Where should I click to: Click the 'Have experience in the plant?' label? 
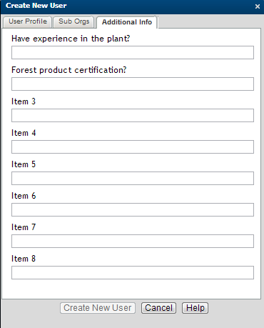click(x=71, y=39)
